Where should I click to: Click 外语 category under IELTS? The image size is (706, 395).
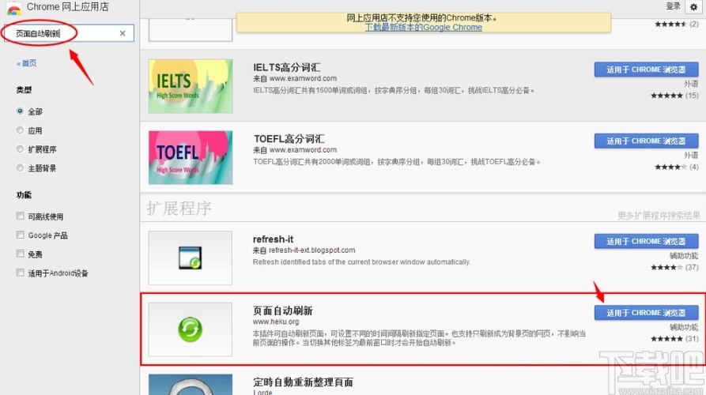point(691,84)
